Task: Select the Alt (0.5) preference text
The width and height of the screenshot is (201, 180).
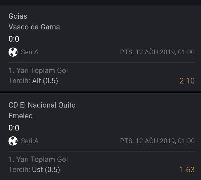Action: pos(45,81)
